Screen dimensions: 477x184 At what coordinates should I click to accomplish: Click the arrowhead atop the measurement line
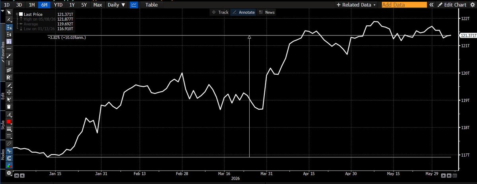pos(249,37)
